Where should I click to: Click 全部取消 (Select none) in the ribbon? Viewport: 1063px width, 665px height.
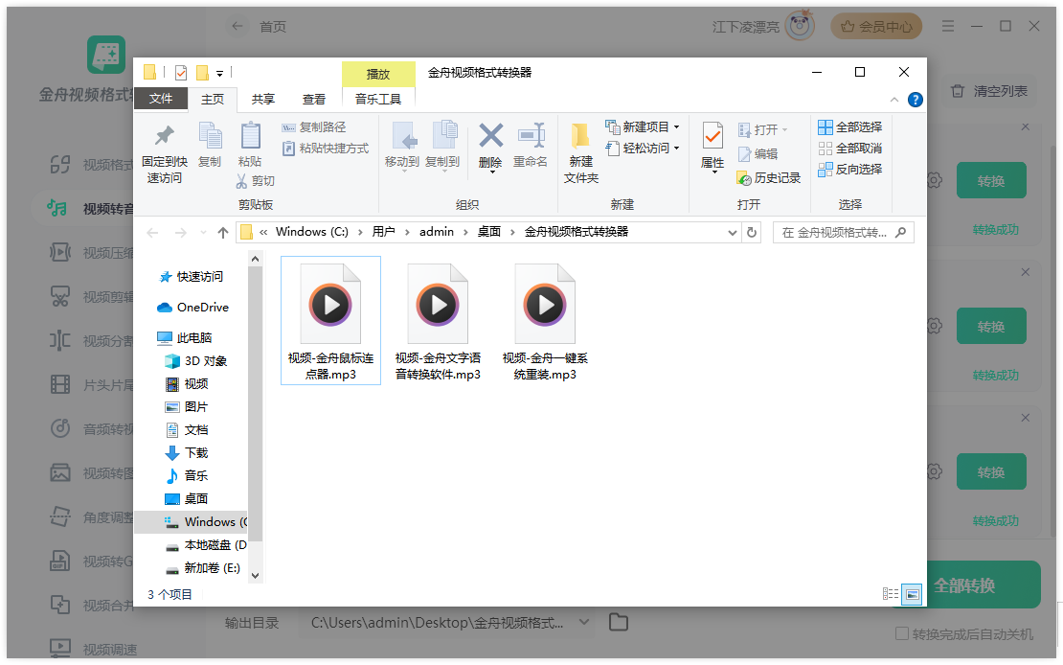pos(850,148)
